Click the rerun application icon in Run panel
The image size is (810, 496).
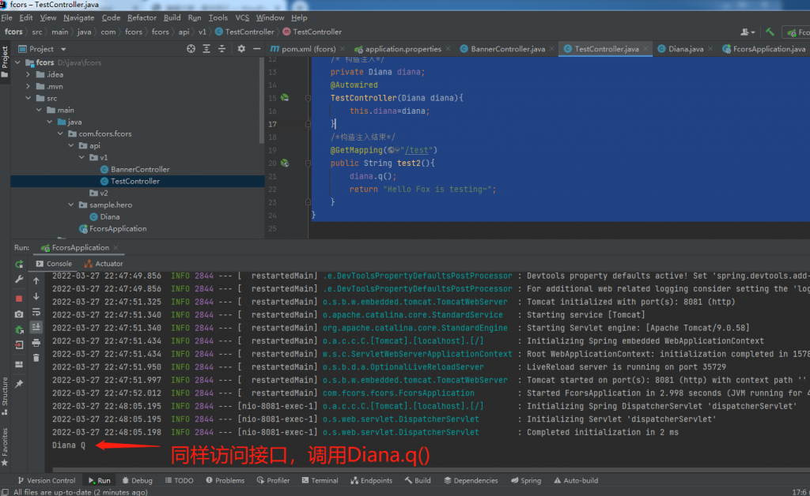tap(19, 264)
